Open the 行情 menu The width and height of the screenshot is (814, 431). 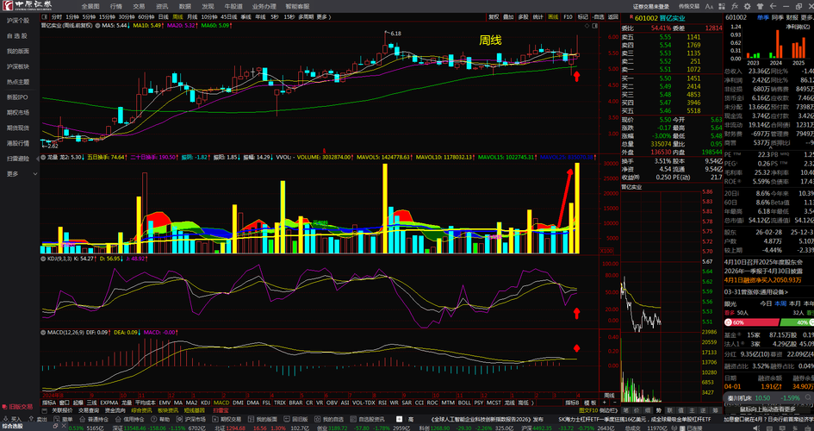116,6
